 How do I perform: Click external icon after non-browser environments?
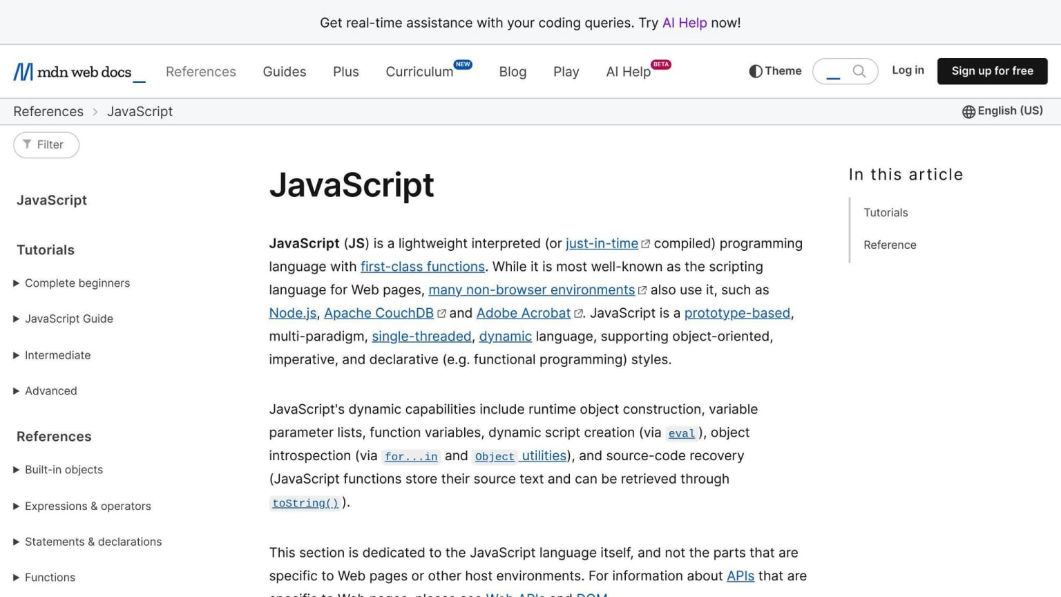click(x=642, y=290)
